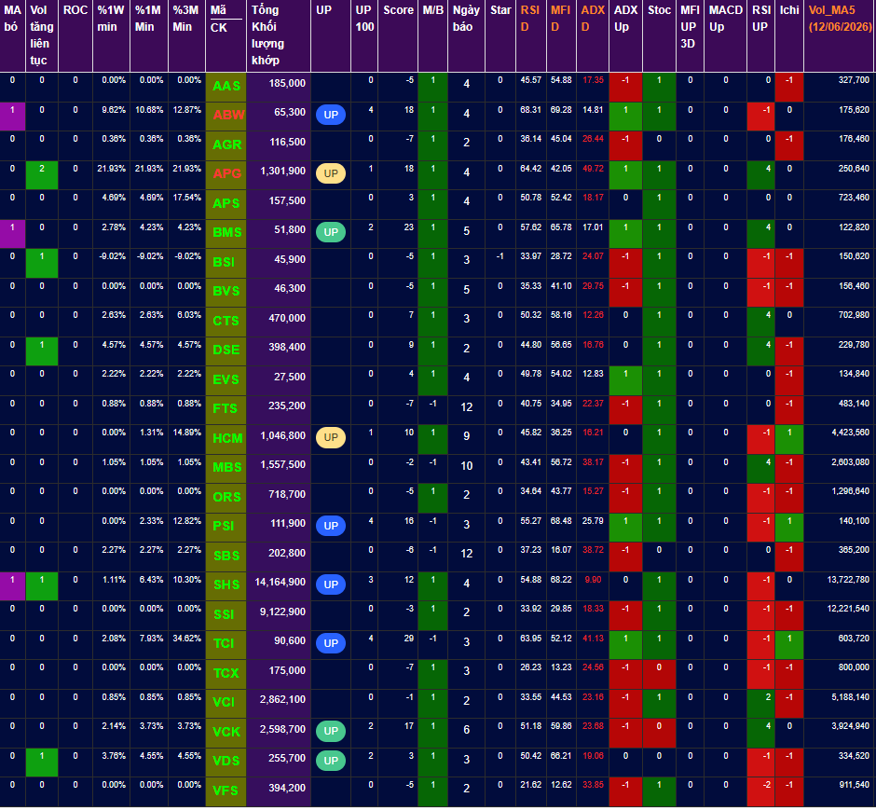Click the purple MA bó cell for ABW
876x811 pixels.
coord(12,117)
